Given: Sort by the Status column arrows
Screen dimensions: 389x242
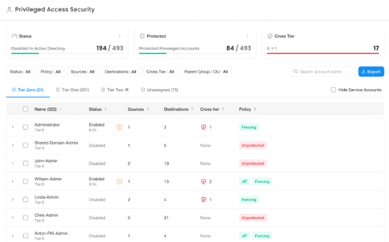Looking at the screenshot, I should tap(105, 109).
